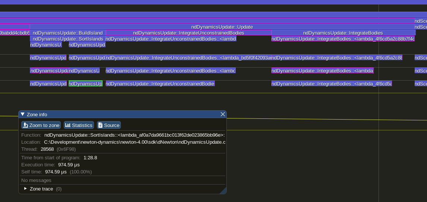This screenshot has width=427, height=202.
Task: Click the IntegrateUnconstrainedBodies lambda_bd5f0f42093a zone
Action: [188, 58]
